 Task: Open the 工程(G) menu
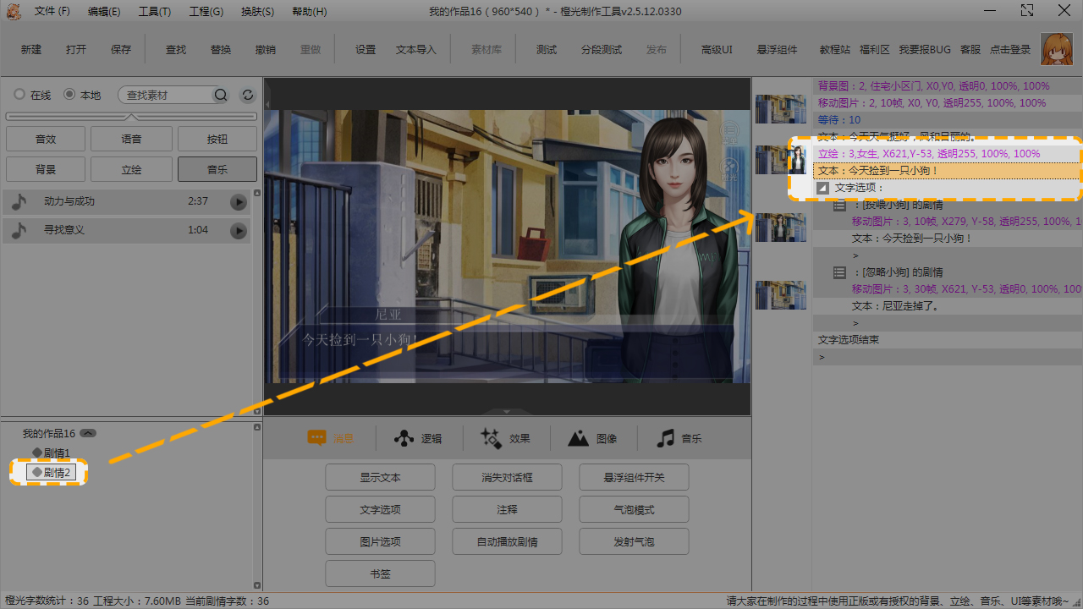(x=206, y=12)
